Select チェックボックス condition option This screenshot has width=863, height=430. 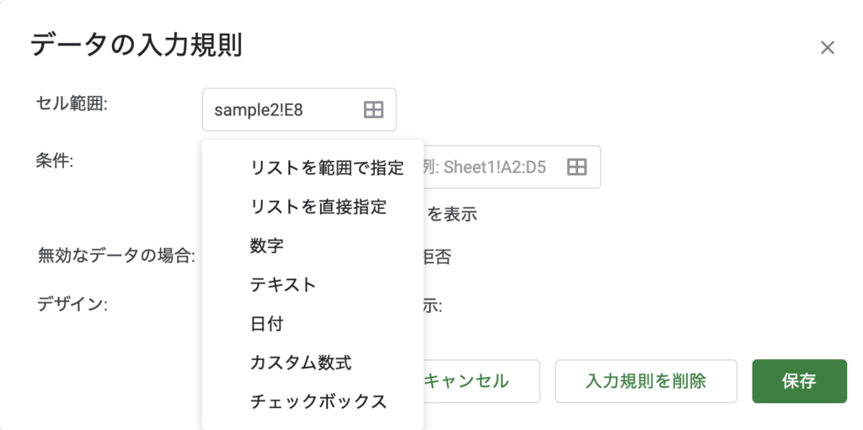pos(318,401)
